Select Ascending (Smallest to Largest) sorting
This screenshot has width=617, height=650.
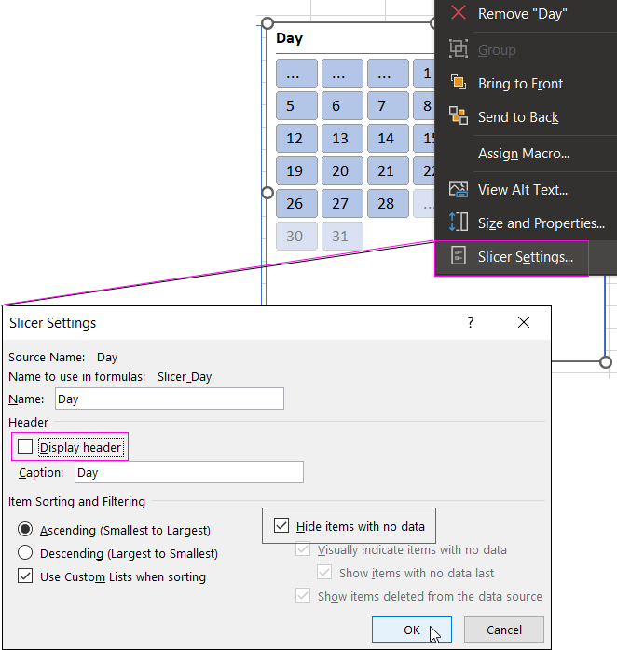25,530
